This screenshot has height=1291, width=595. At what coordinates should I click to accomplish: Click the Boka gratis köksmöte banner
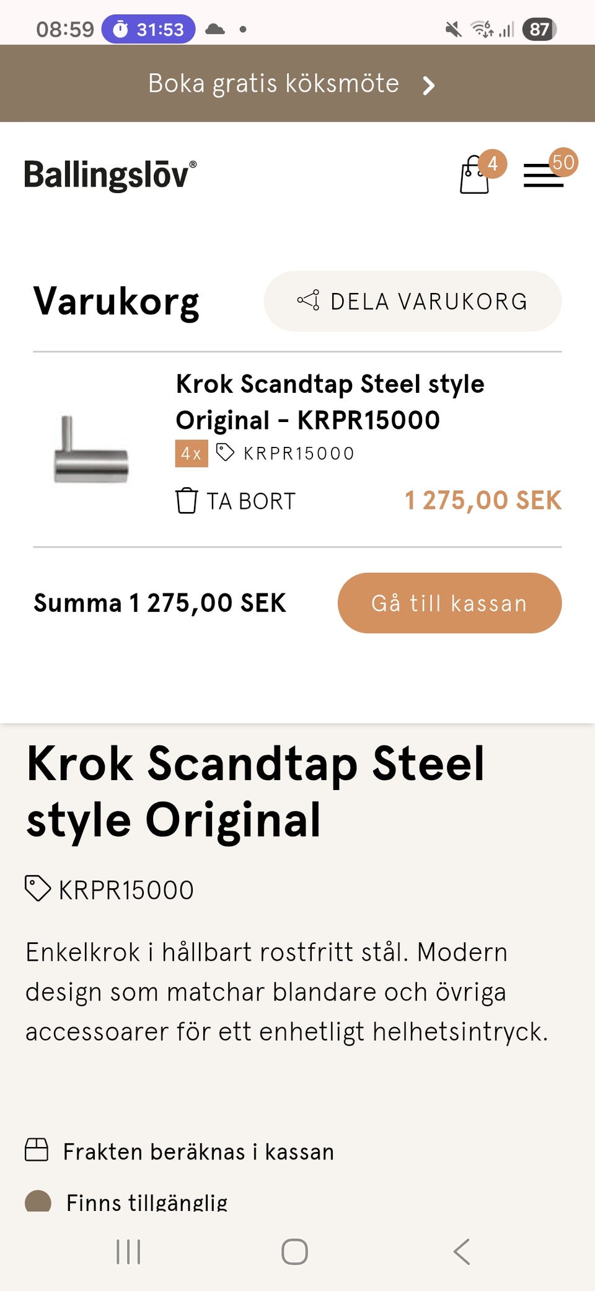(x=273, y=84)
